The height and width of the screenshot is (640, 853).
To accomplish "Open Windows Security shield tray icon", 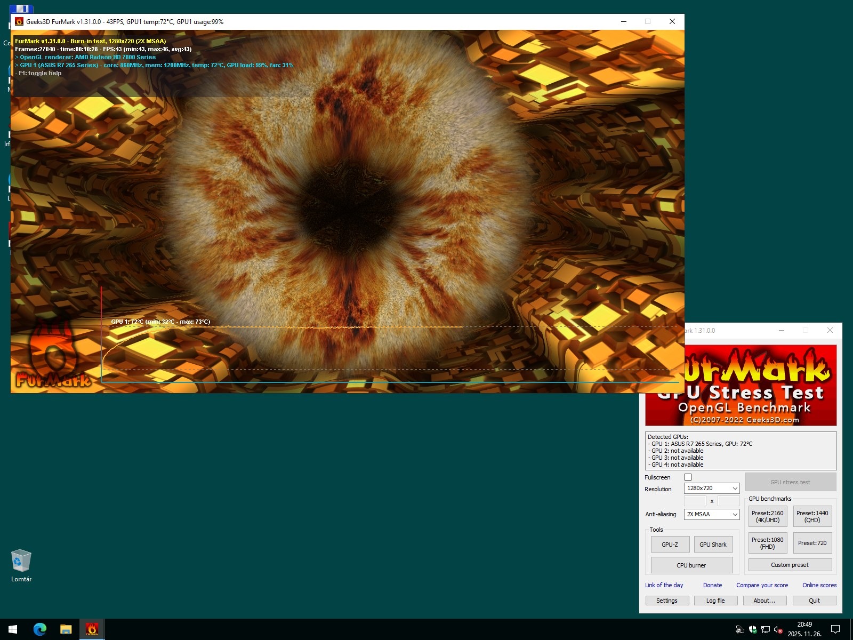I will pos(753,629).
